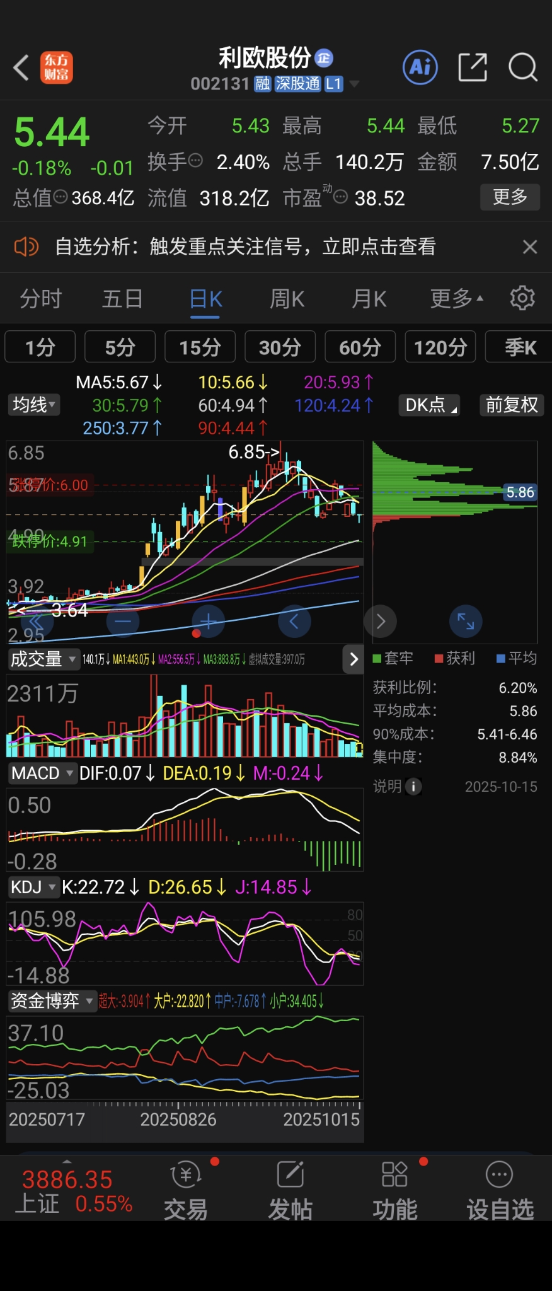552x1291 pixels.
Task: Tap the 90%成本 5.41-6.46 value
Action: pos(507,734)
